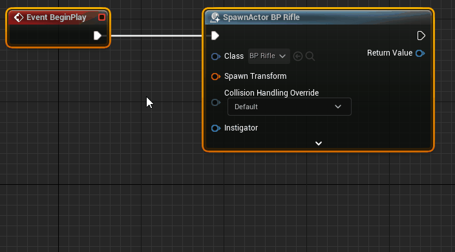This screenshot has width=455, height=252.
Task: Open the BP Rifle class dropdown
Action: pyautogui.click(x=269, y=56)
